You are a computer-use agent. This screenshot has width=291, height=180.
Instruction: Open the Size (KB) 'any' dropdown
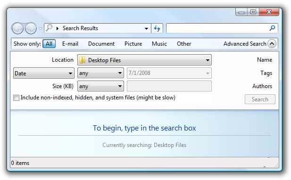100,86
